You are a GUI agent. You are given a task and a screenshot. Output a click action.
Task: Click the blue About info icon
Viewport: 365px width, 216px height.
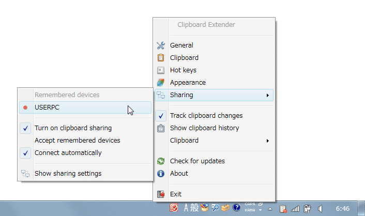161,174
